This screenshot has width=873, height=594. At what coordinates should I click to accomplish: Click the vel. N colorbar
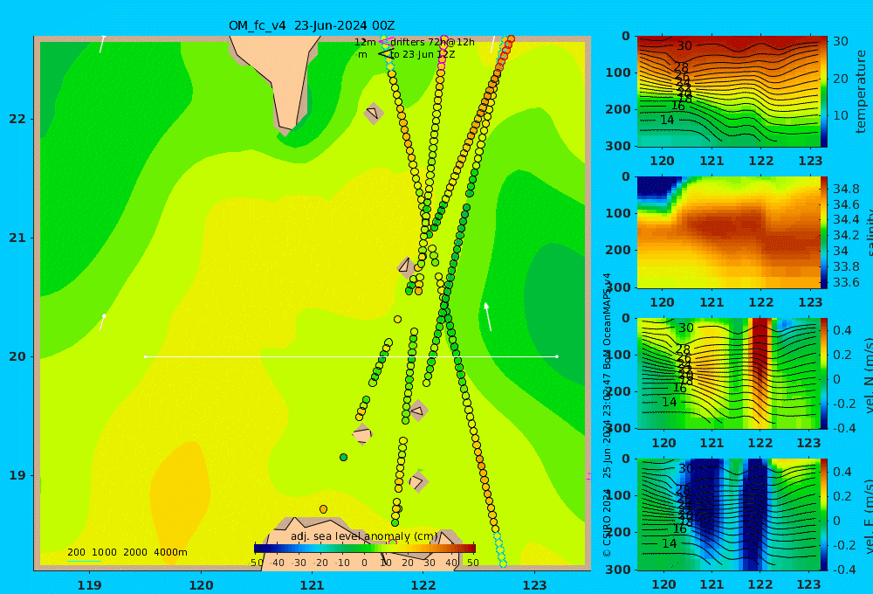(824, 373)
